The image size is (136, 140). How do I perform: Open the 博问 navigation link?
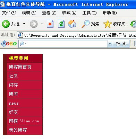click(x=23, y=94)
